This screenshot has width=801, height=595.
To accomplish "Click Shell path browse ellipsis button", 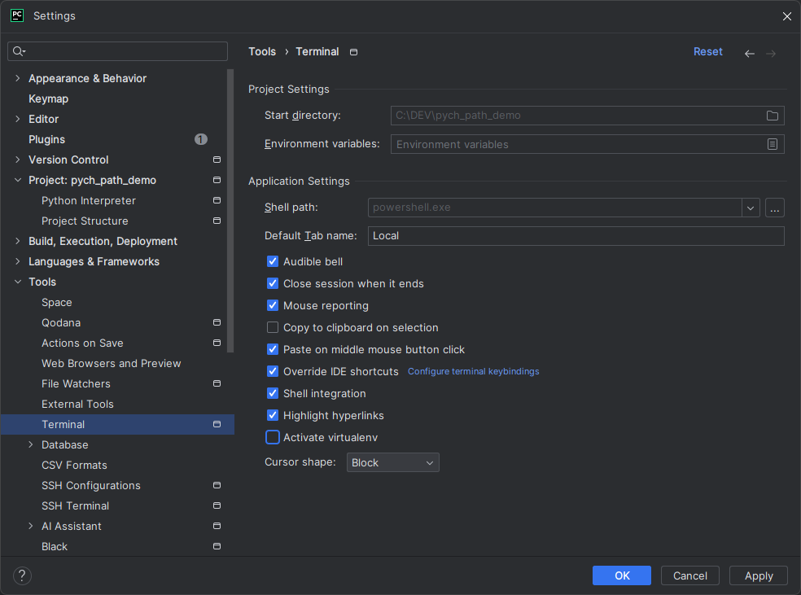I will coord(774,208).
